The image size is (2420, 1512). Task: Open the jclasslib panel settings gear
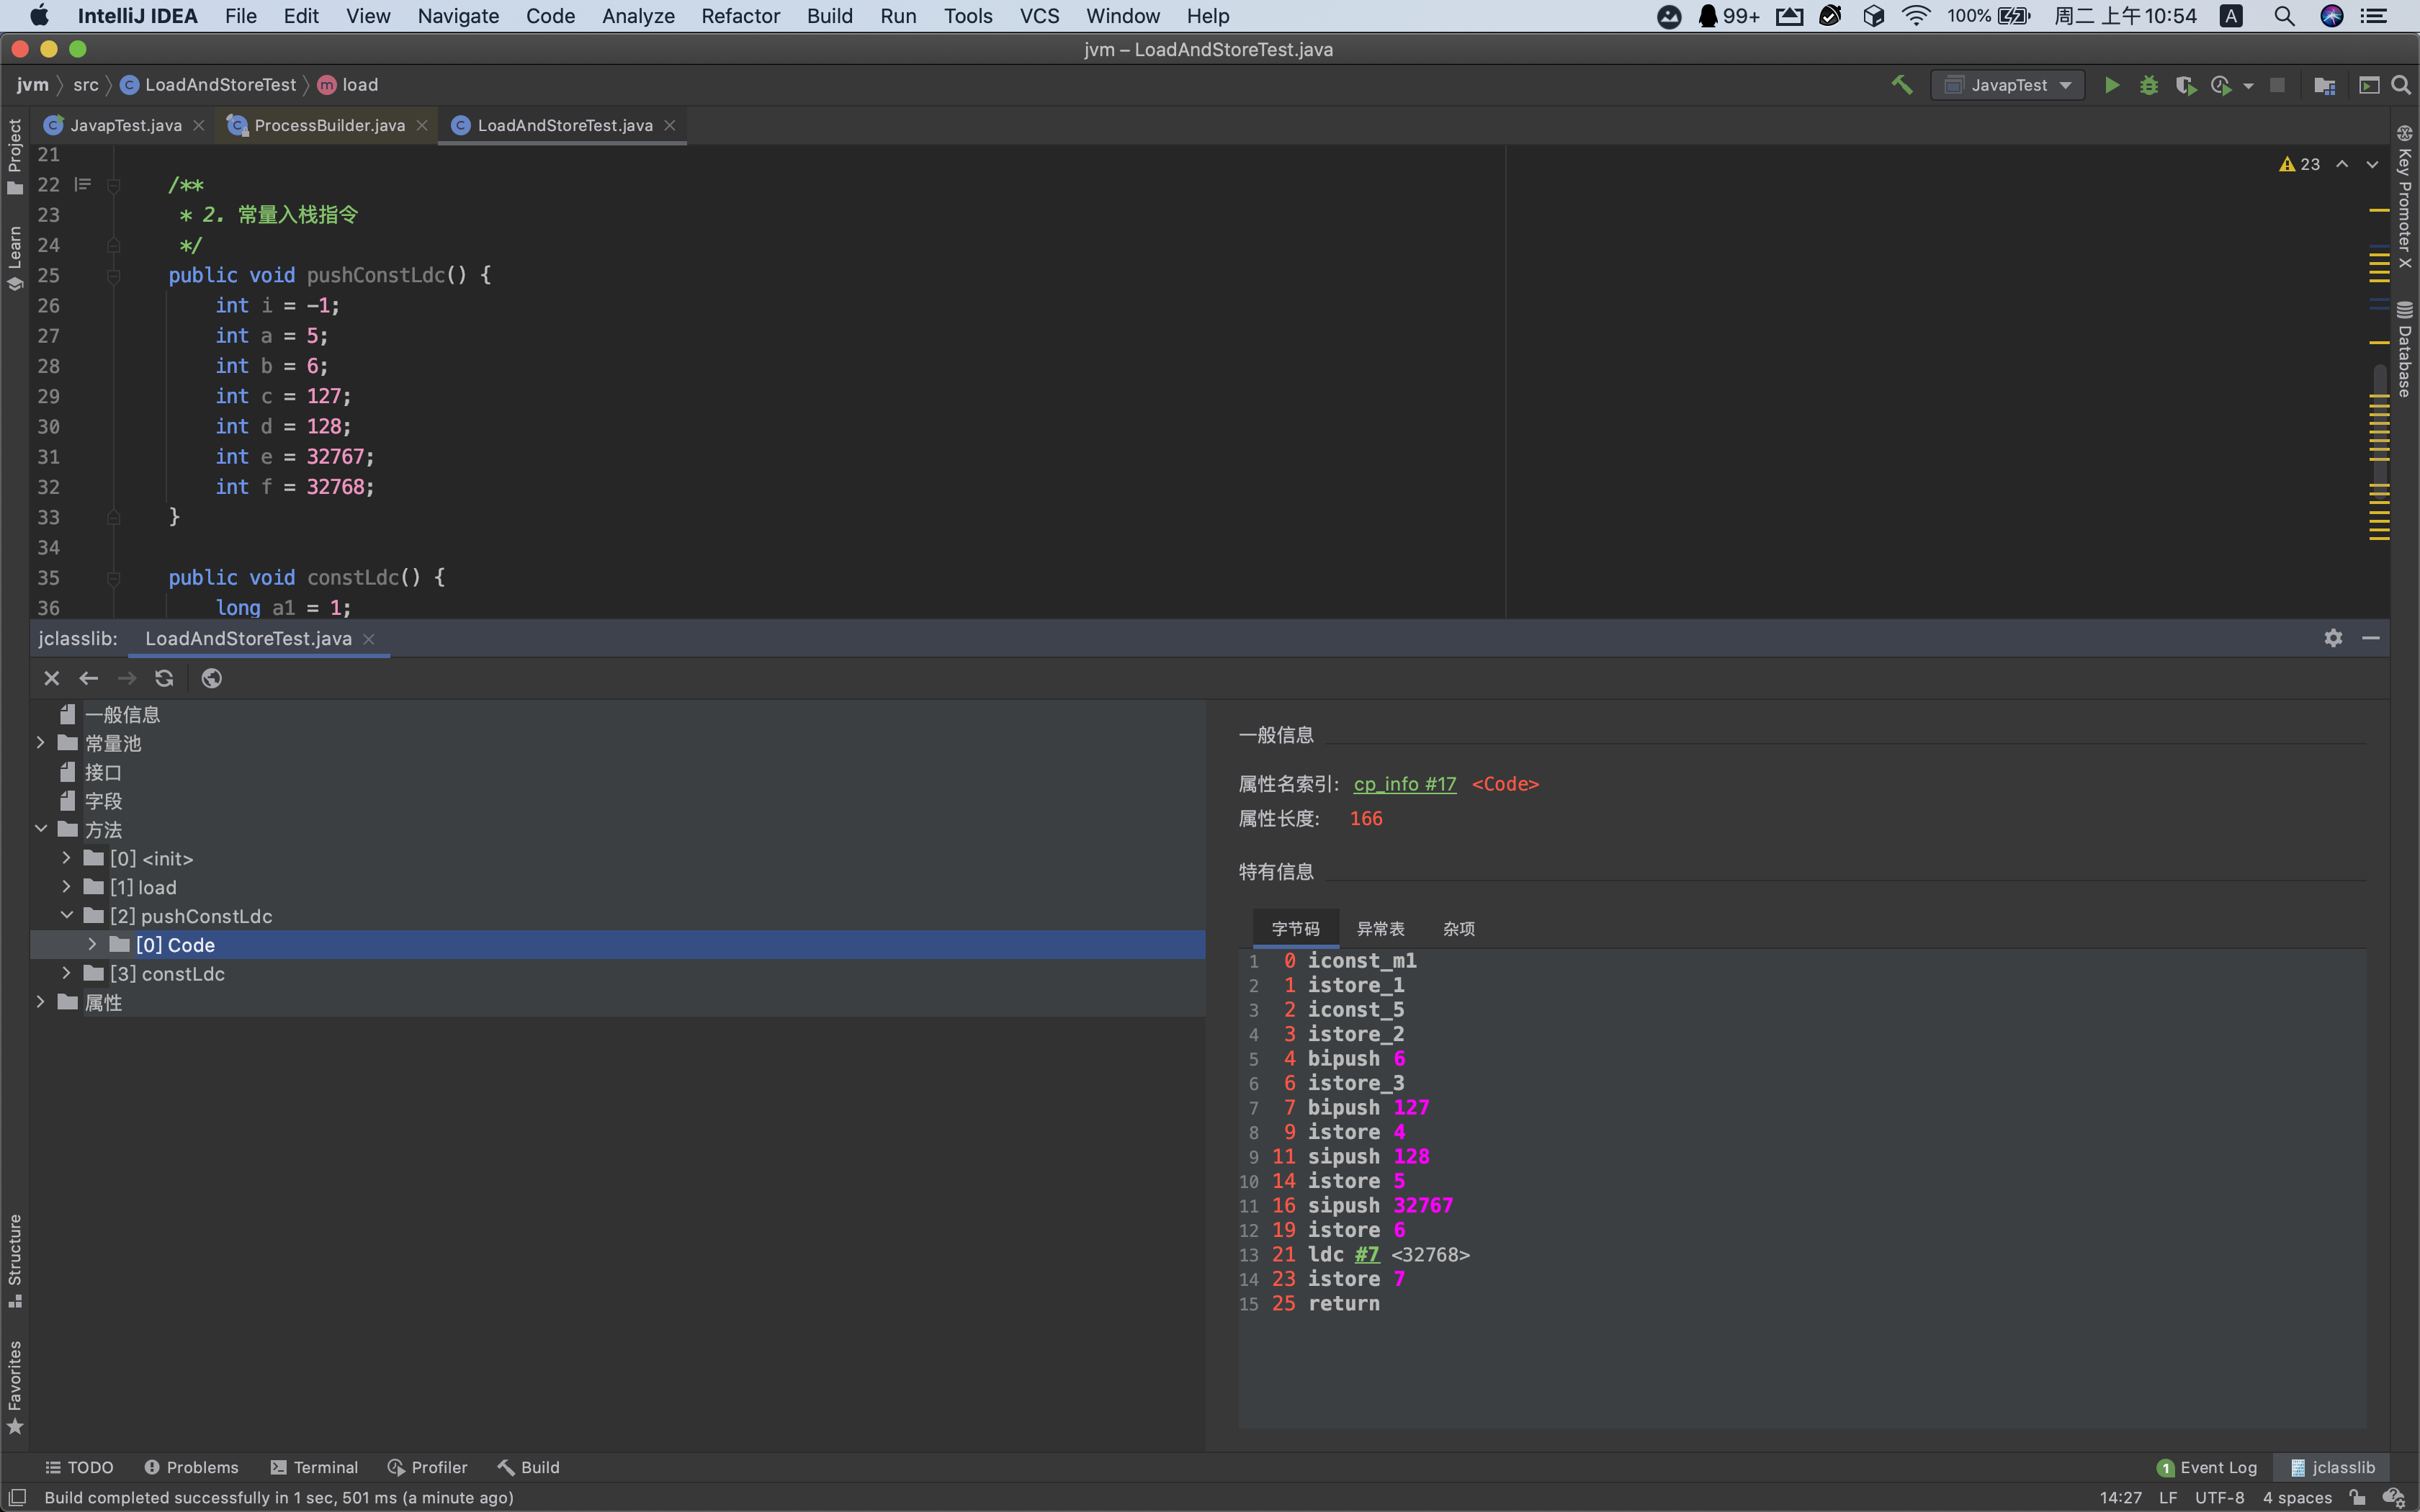point(2333,638)
